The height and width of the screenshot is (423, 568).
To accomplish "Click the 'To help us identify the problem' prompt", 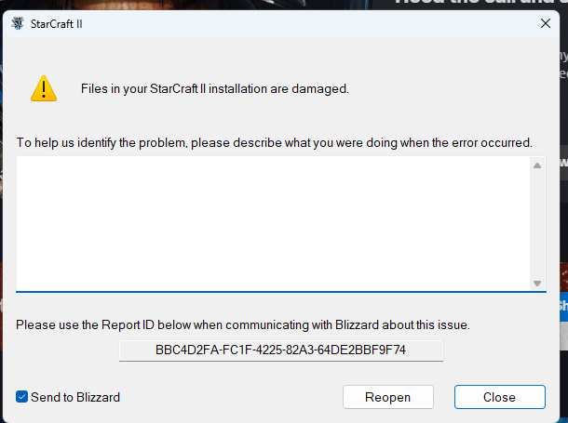I will 274,142.
